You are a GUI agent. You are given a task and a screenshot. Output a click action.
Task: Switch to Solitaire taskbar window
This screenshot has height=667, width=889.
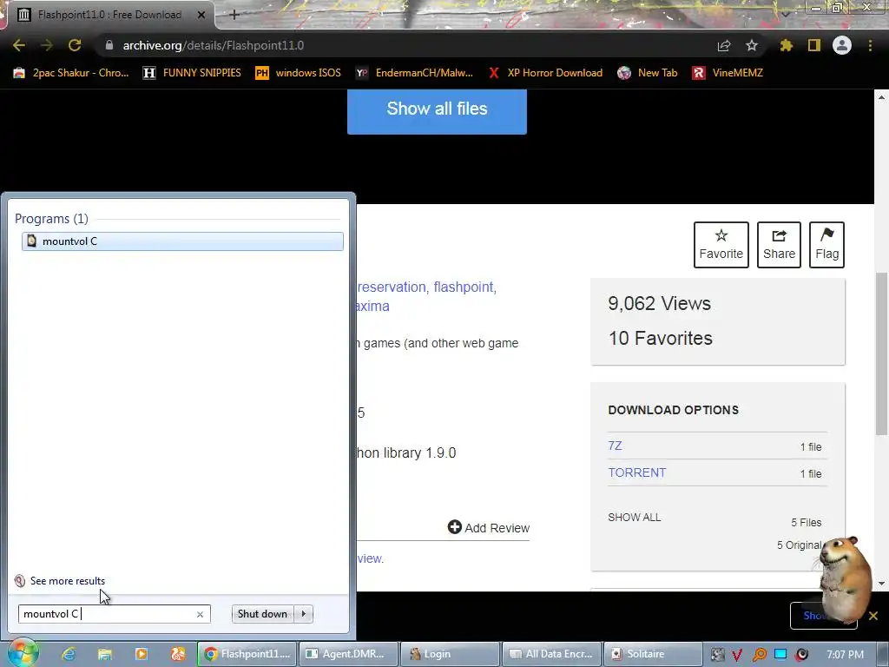[x=653, y=654]
